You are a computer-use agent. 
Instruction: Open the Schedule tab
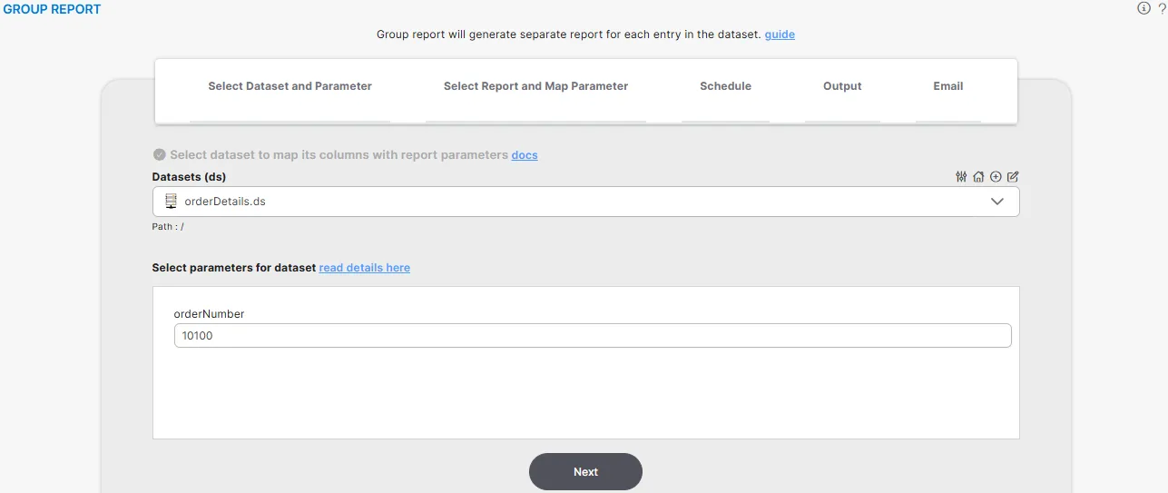(x=725, y=86)
